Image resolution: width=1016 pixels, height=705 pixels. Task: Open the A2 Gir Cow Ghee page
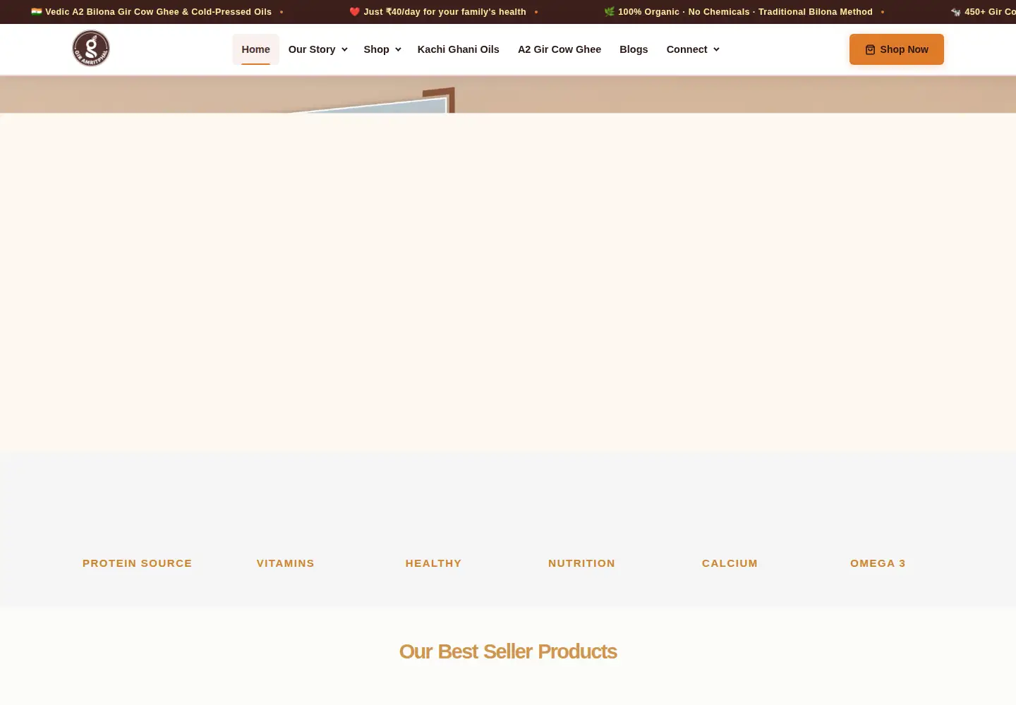[560, 49]
